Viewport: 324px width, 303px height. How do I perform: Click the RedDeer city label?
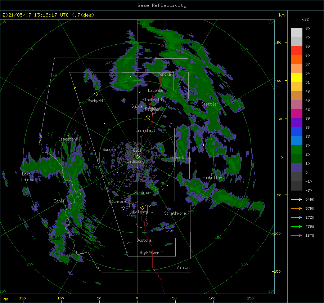point(153,109)
